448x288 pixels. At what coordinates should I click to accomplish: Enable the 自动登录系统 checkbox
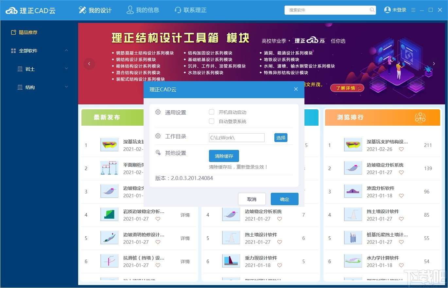[x=211, y=121]
